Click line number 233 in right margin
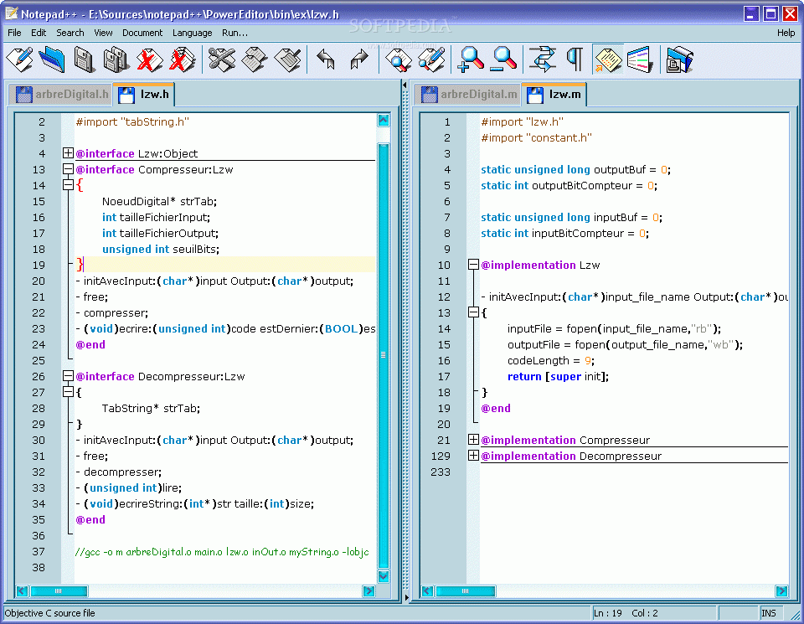Image resolution: width=804 pixels, height=624 pixels. coord(441,472)
